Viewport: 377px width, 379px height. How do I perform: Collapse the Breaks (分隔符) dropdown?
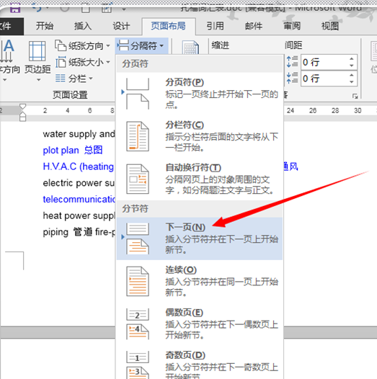(x=141, y=45)
